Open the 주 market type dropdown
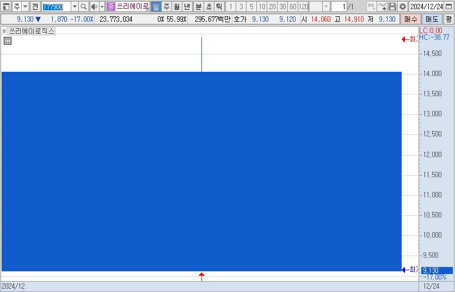455x292 pixels. pyautogui.click(x=25, y=7)
